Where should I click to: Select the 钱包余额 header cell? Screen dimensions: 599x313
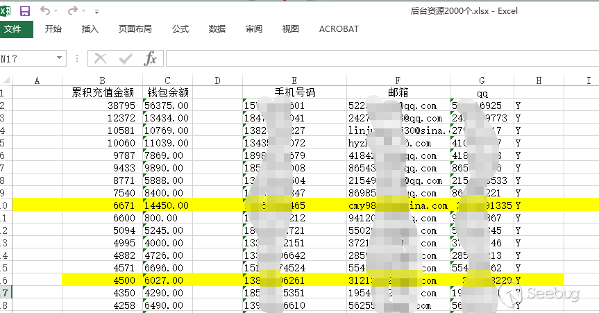pyautogui.click(x=168, y=92)
